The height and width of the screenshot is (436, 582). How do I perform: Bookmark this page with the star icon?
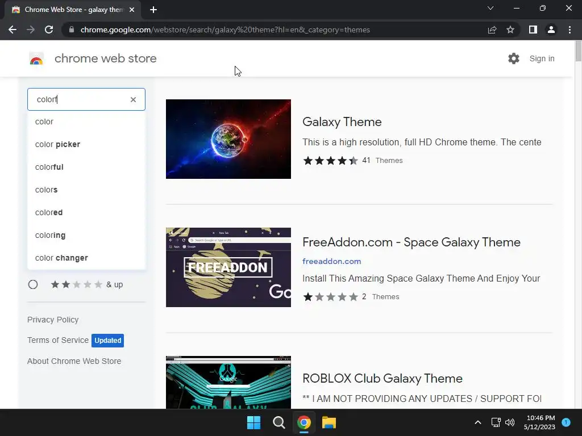tap(510, 30)
